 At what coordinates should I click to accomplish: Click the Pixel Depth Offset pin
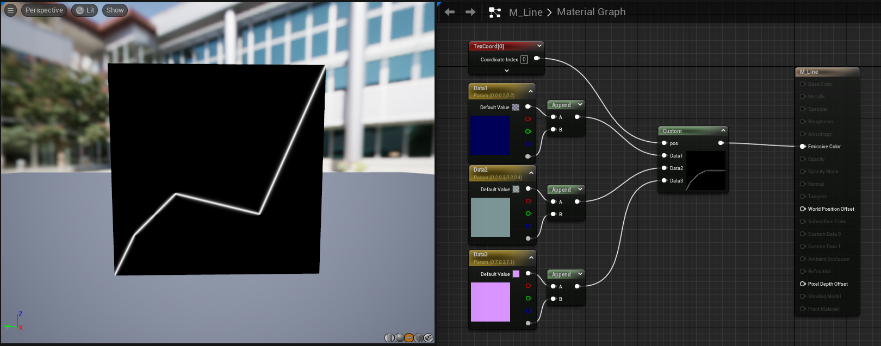point(803,284)
